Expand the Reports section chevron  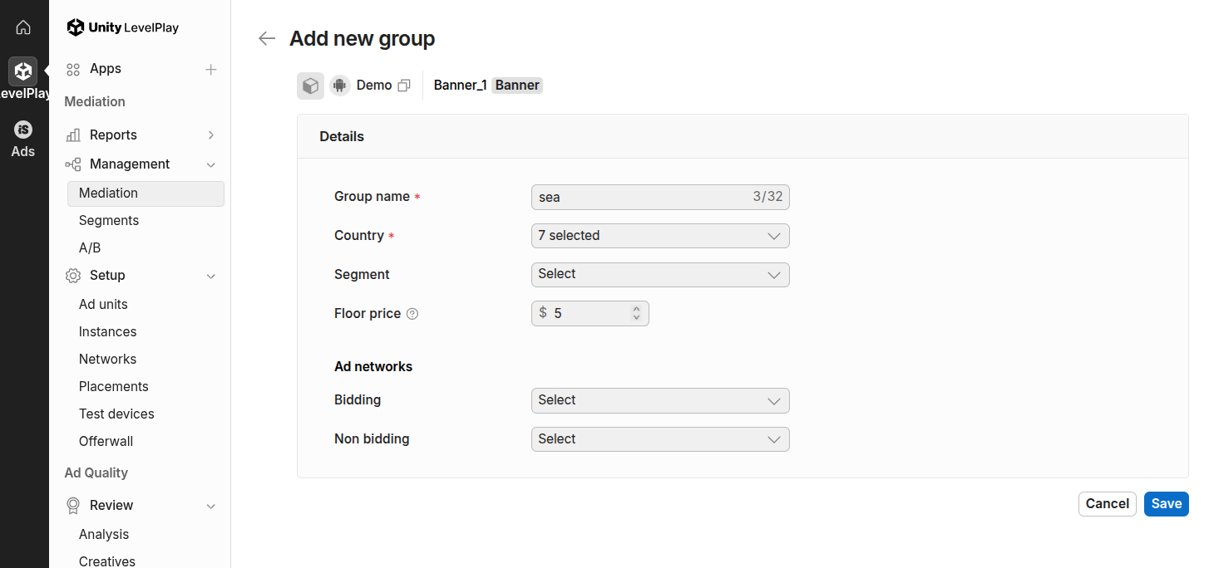click(x=211, y=135)
